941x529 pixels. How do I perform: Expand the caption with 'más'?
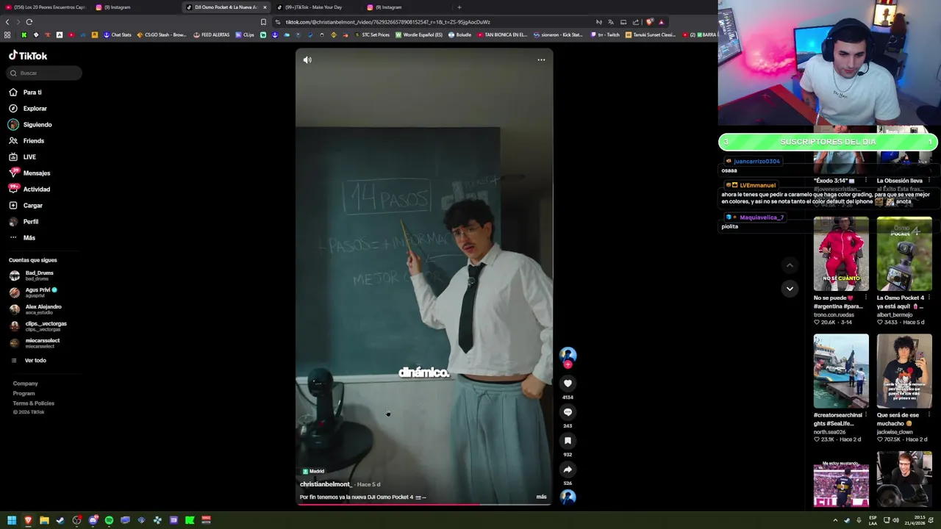541,497
